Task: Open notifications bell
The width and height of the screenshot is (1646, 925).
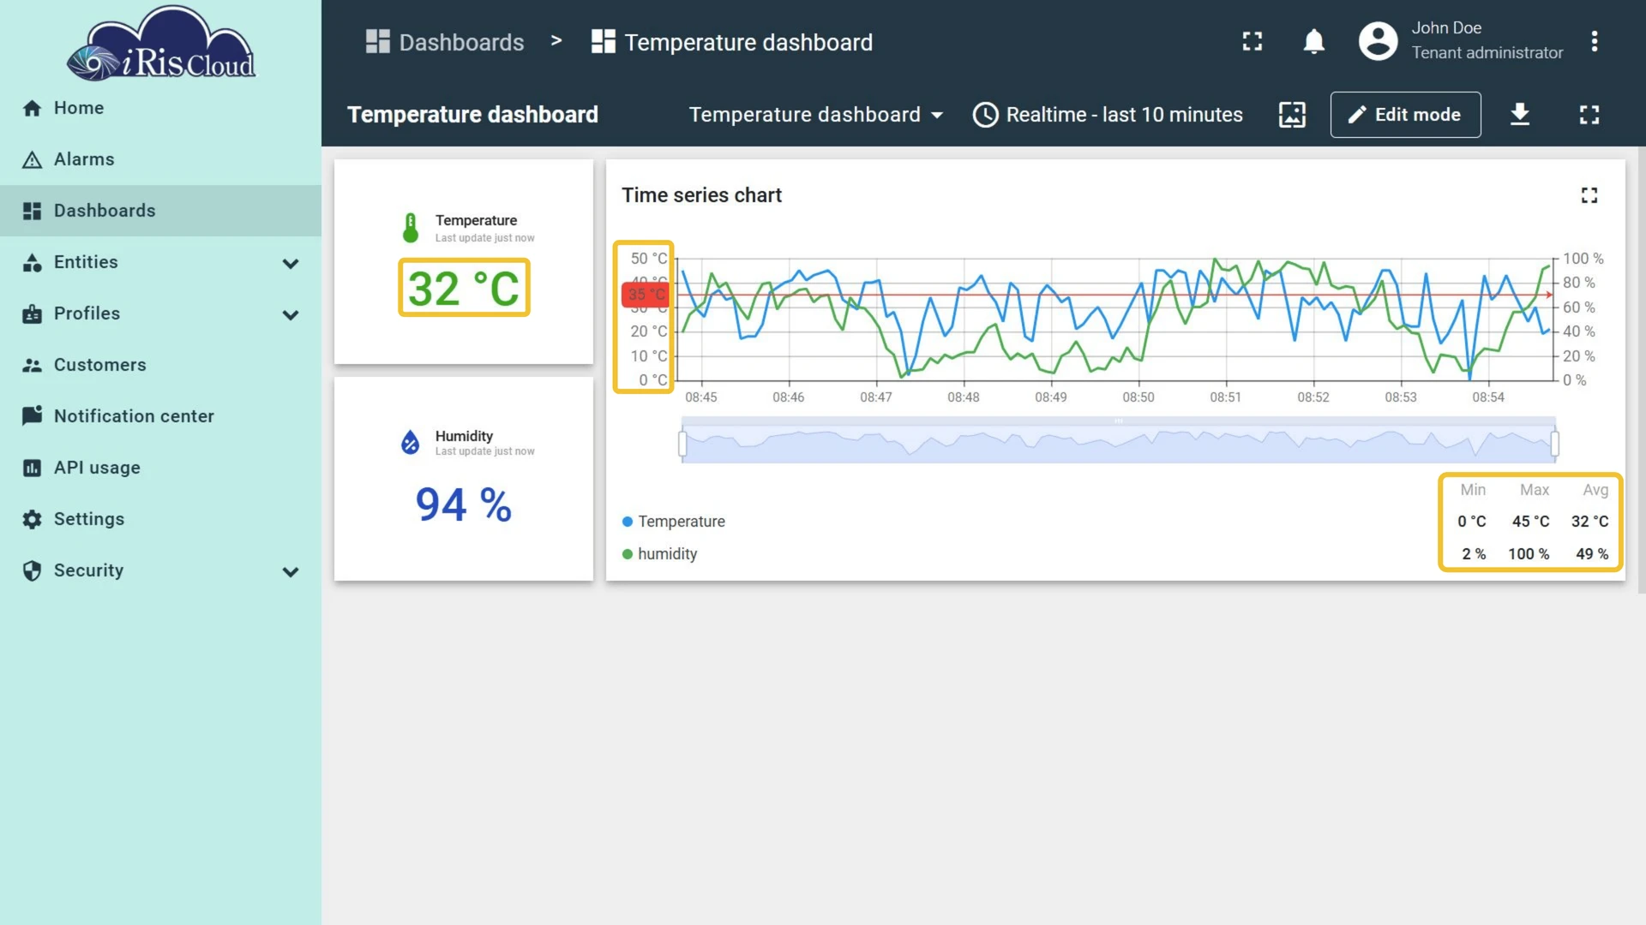Action: (1313, 41)
